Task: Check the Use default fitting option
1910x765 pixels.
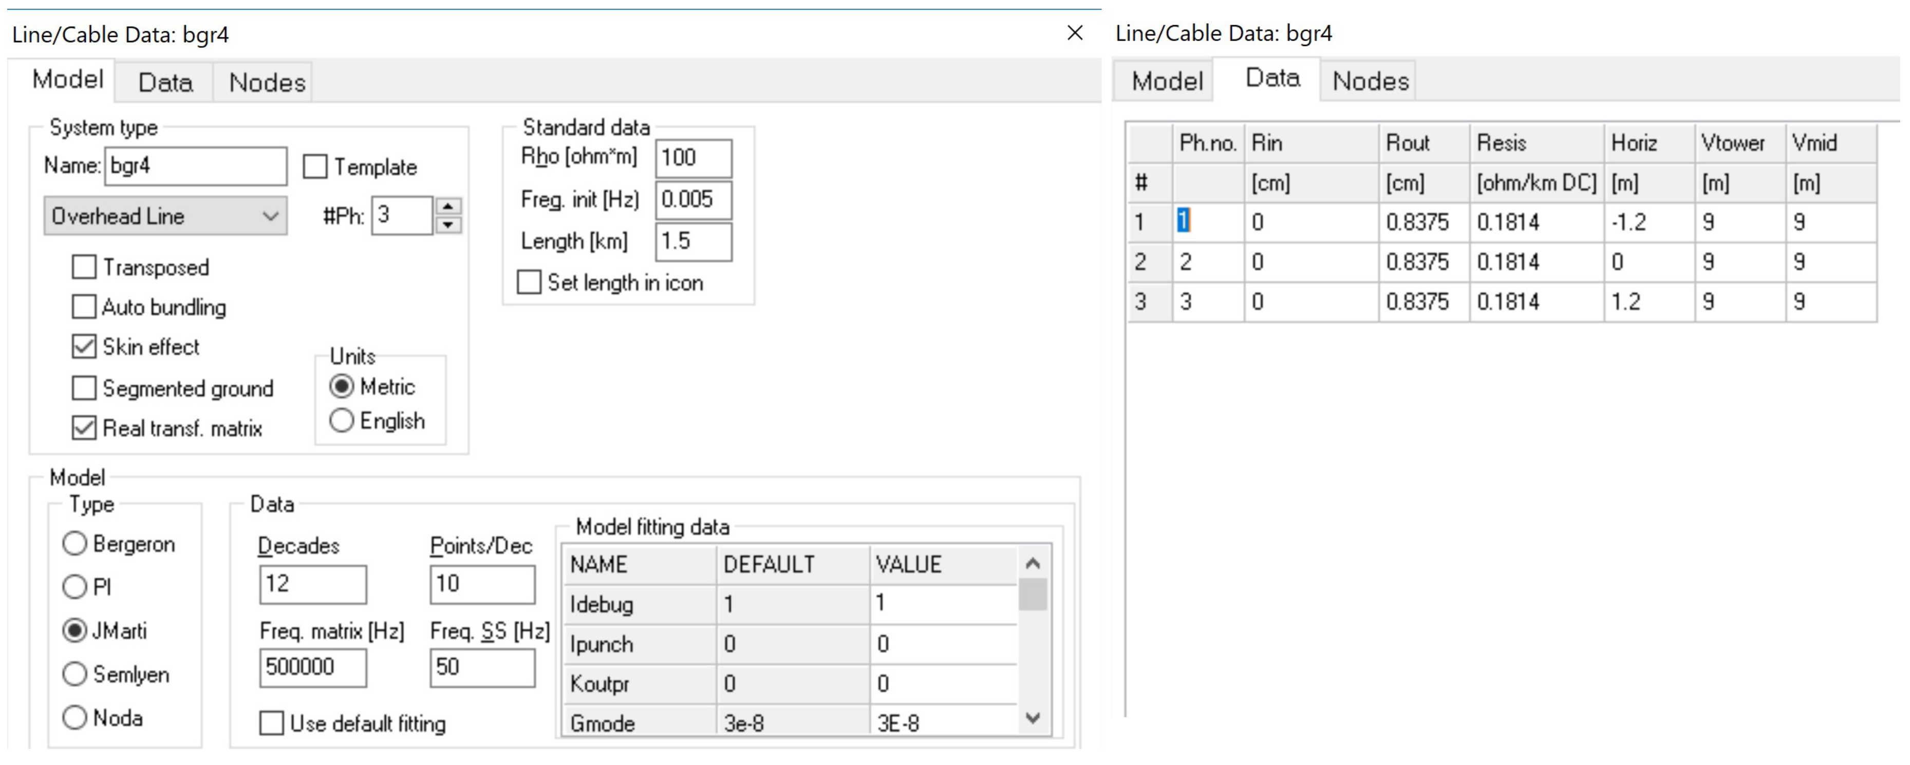Action: tap(272, 723)
